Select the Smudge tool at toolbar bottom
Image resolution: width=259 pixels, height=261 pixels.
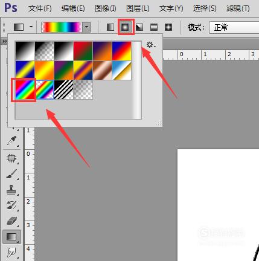pyautogui.click(x=11, y=253)
